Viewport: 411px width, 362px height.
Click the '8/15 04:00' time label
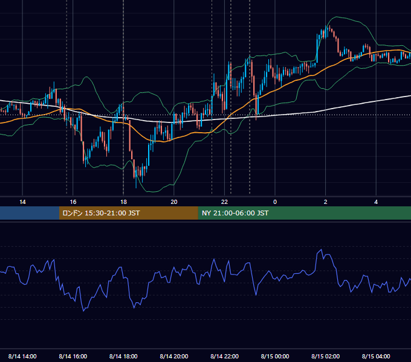click(x=376, y=356)
